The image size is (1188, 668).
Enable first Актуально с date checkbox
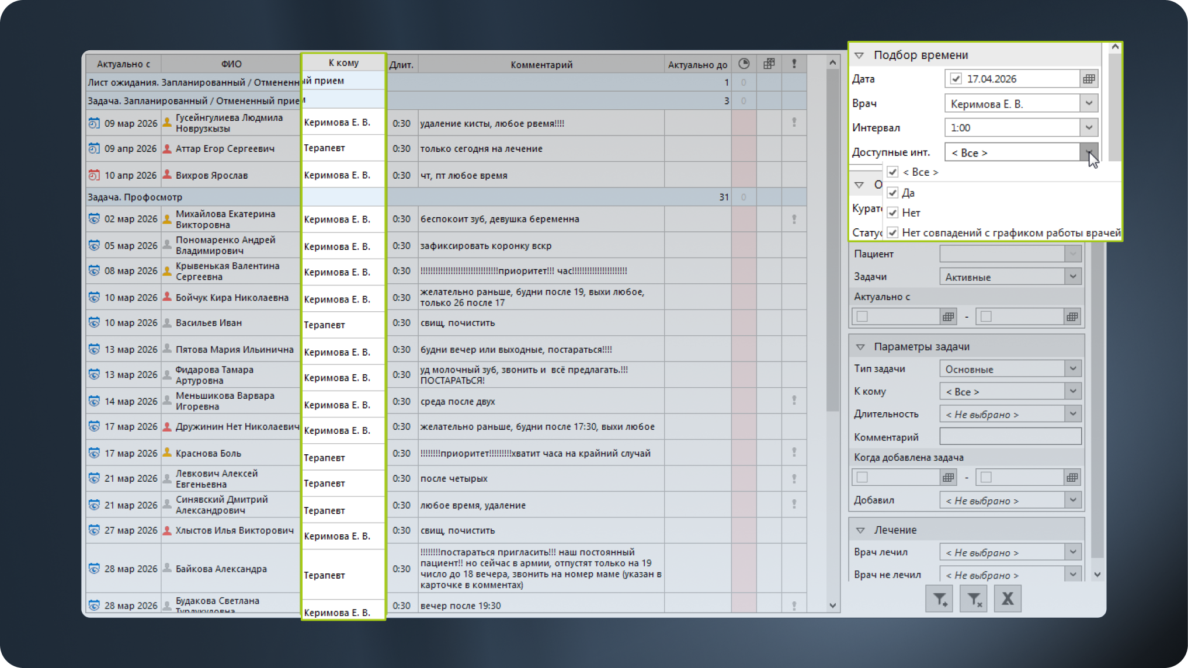[x=862, y=316]
